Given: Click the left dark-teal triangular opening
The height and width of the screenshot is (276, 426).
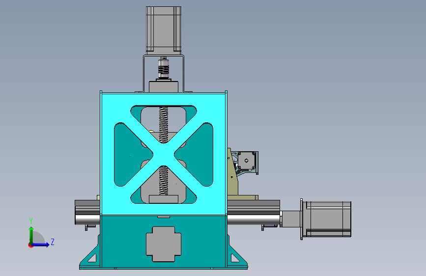Looking at the screenshot, I should coord(131,154).
